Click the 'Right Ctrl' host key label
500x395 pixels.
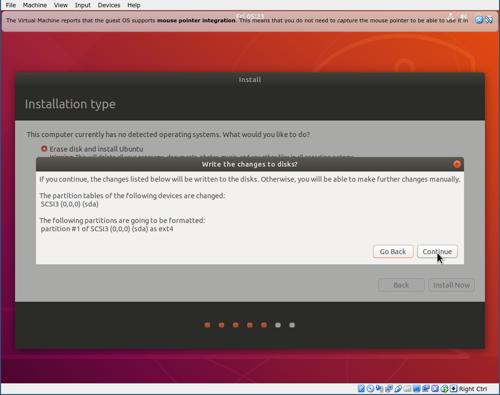[473, 389]
